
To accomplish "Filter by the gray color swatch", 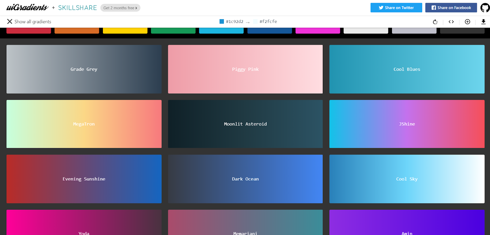I will click(414, 31).
